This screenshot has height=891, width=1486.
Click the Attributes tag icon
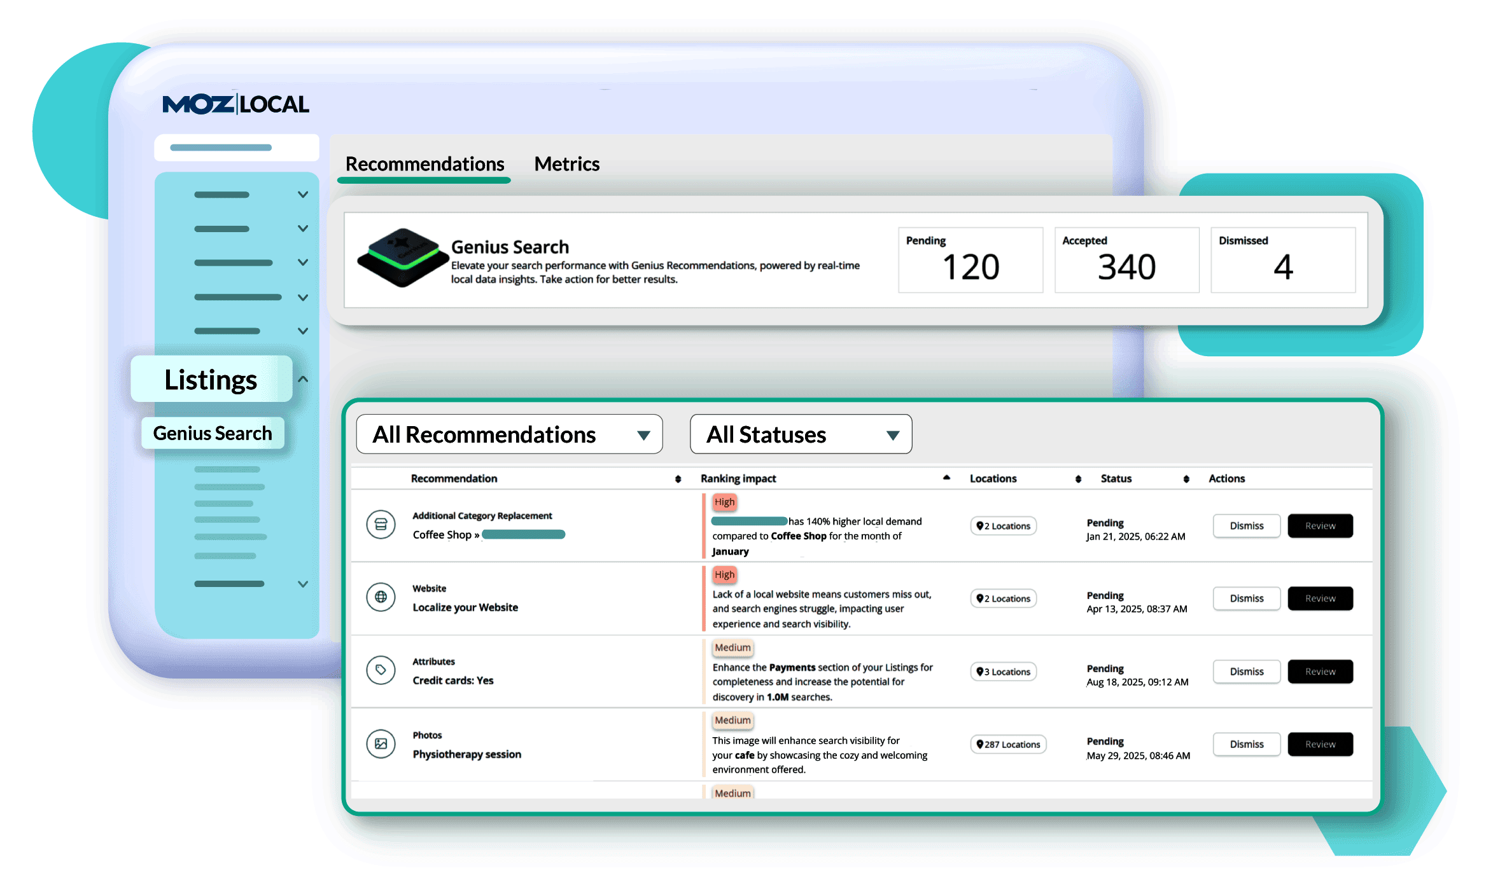click(381, 670)
